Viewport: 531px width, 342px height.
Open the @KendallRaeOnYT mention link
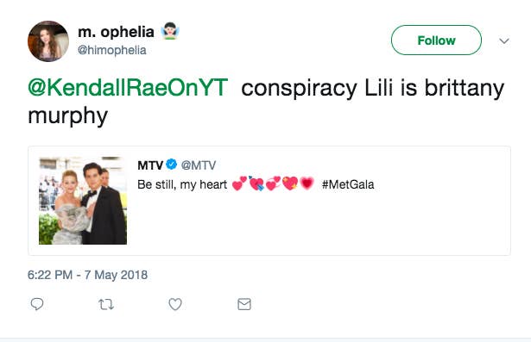click(x=128, y=88)
